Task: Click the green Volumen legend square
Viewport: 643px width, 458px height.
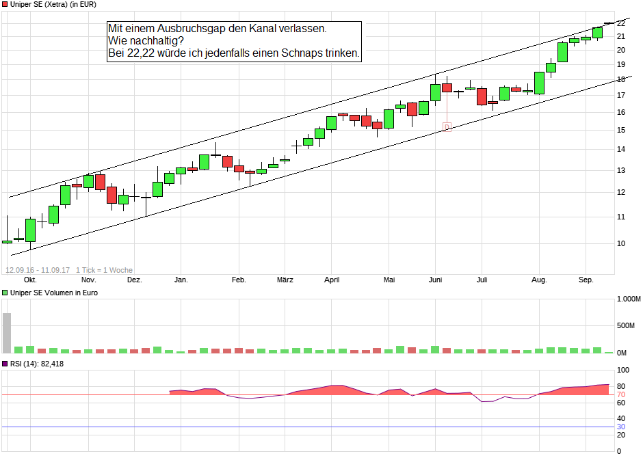Action: [5, 293]
